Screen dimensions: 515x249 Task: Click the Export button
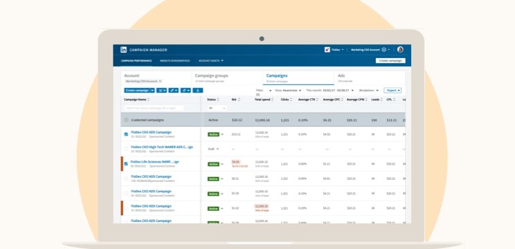coord(392,90)
